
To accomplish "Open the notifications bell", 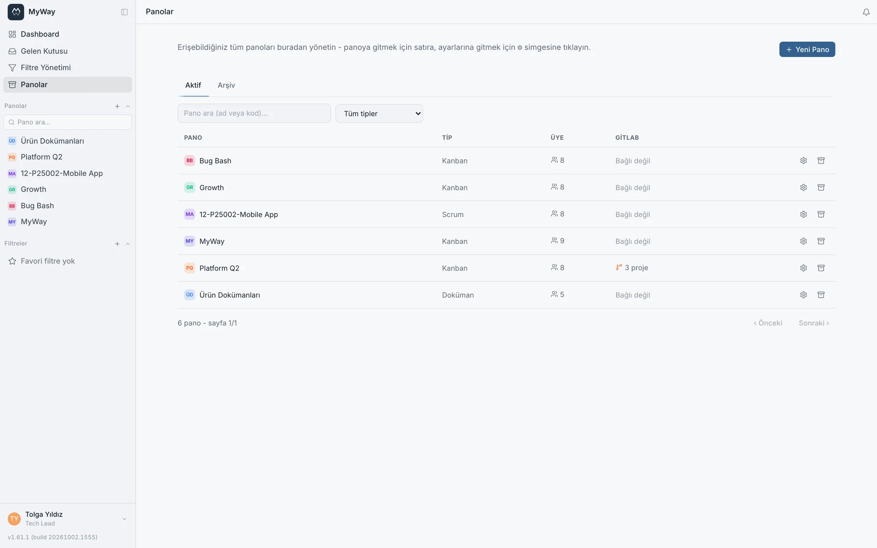I will coord(866,12).
